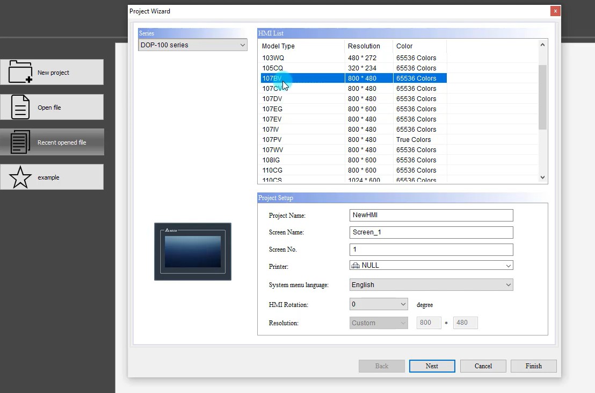Open the New project menu item

coord(52,72)
